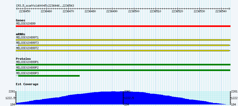238x106 pixels.
Task: Click ruler position 2236450
Action: tap(25, 11)
